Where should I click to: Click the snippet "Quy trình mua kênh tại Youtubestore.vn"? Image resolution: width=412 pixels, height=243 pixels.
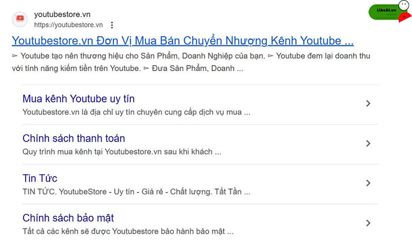(122, 152)
